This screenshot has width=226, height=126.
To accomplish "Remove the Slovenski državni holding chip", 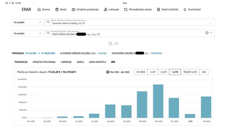I will pos(84,23).
